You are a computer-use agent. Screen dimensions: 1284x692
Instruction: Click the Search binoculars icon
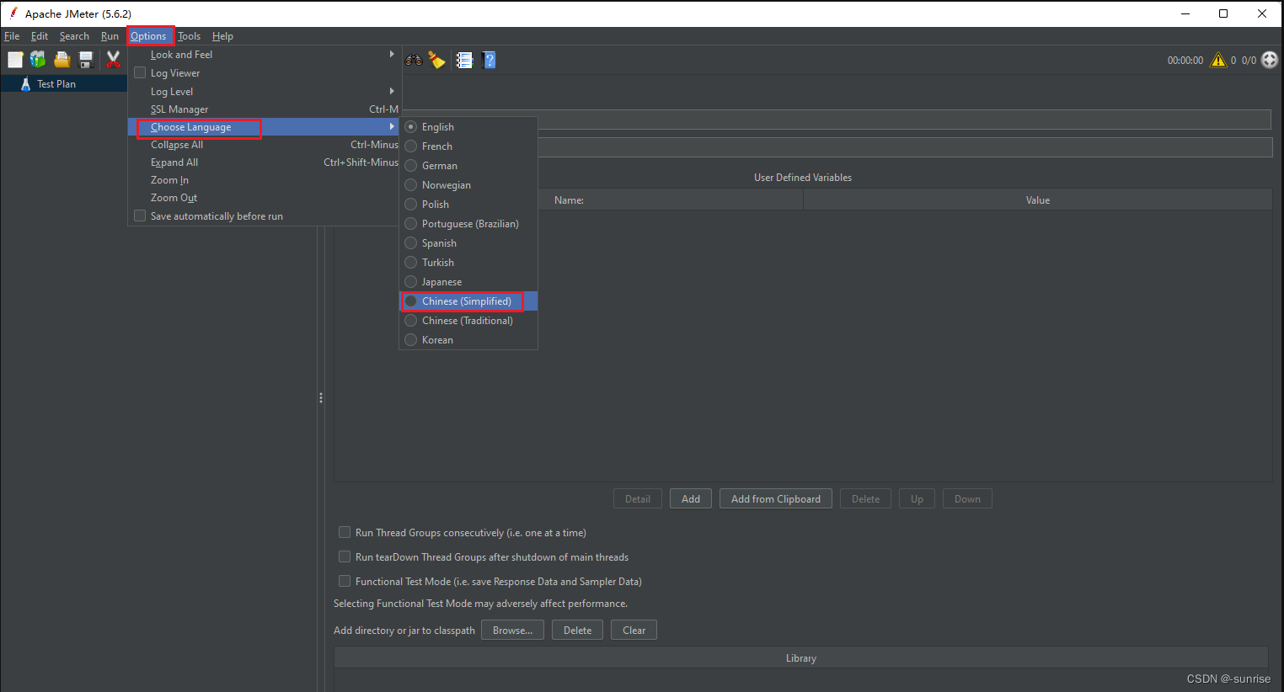tap(414, 60)
